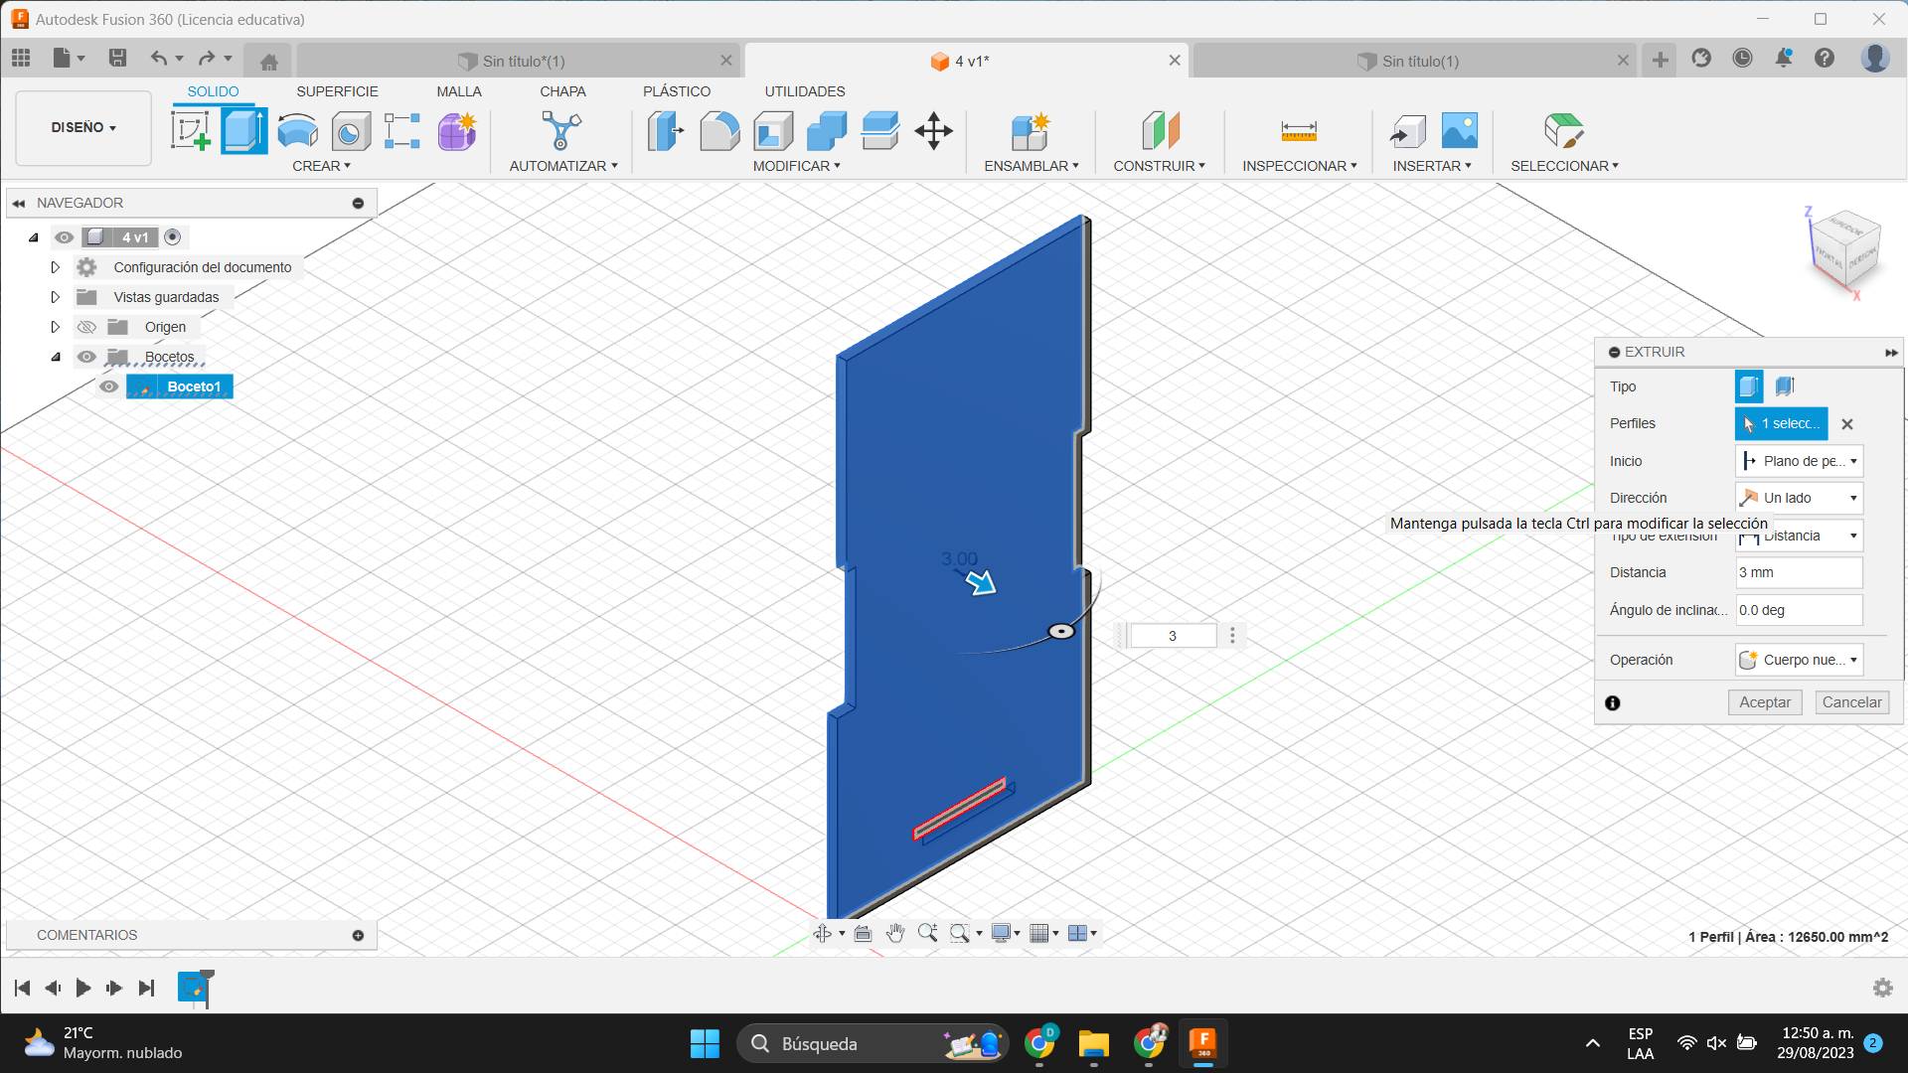Click the Cancelar button
Image resolution: width=1908 pixels, height=1073 pixels.
[x=1851, y=702]
